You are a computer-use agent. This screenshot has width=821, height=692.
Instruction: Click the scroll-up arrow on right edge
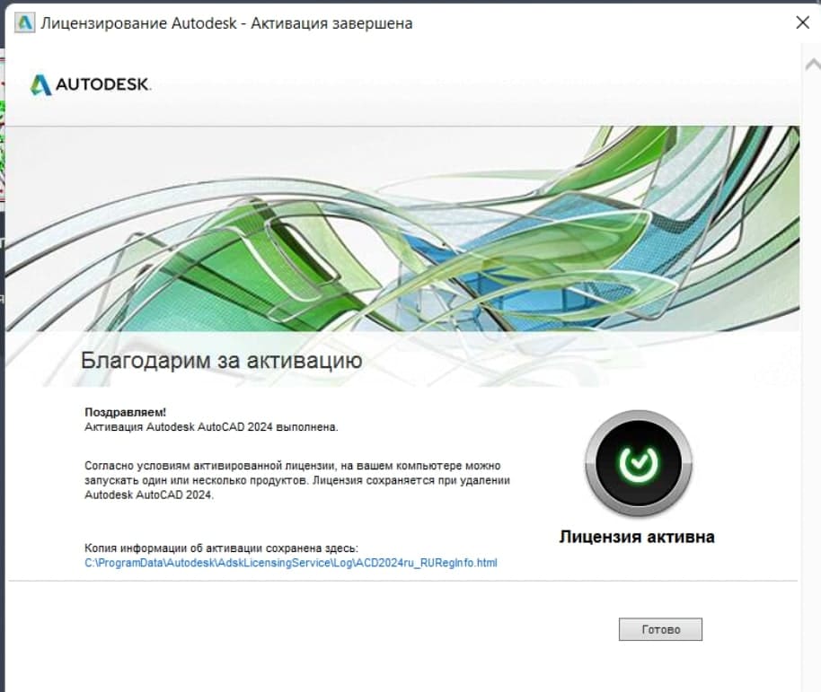click(812, 64)
